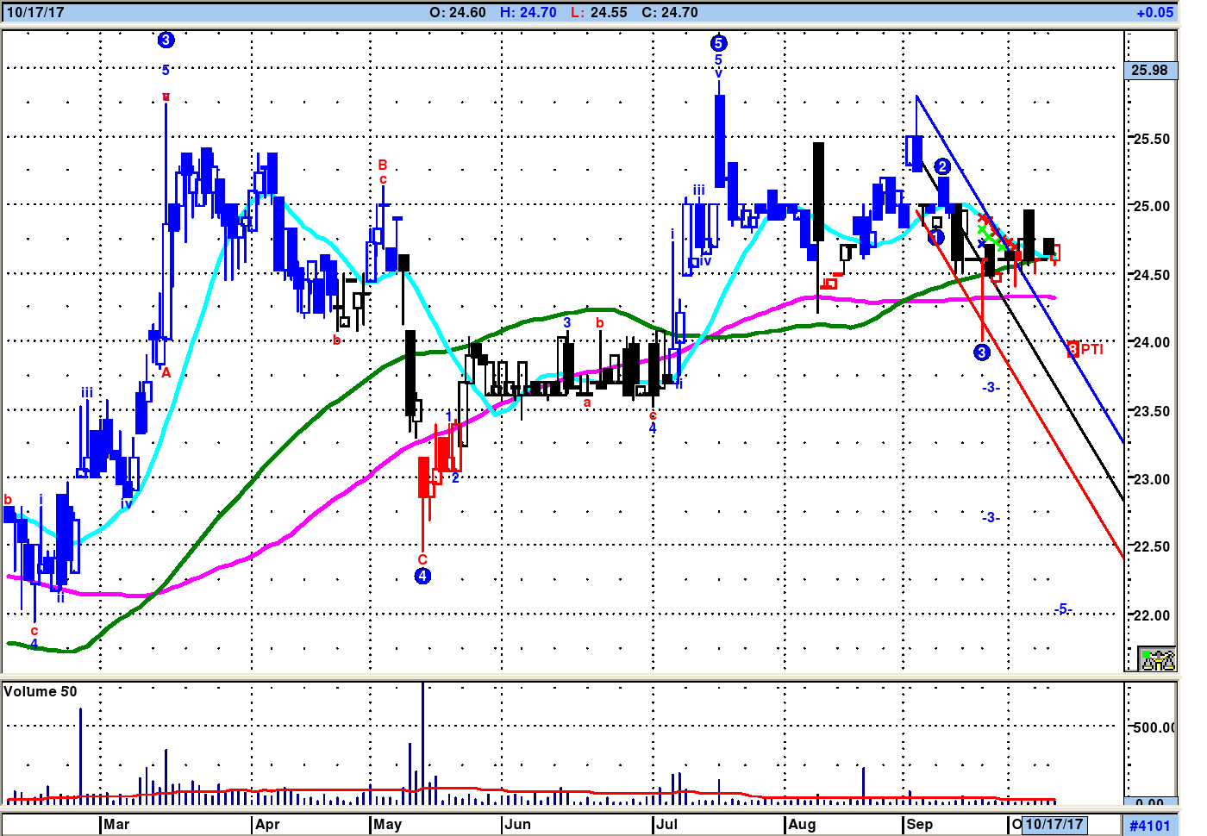Click the circled 2 wave marker in September
The width and height of the screenshot is (1207, 836).
pos(942,166)
